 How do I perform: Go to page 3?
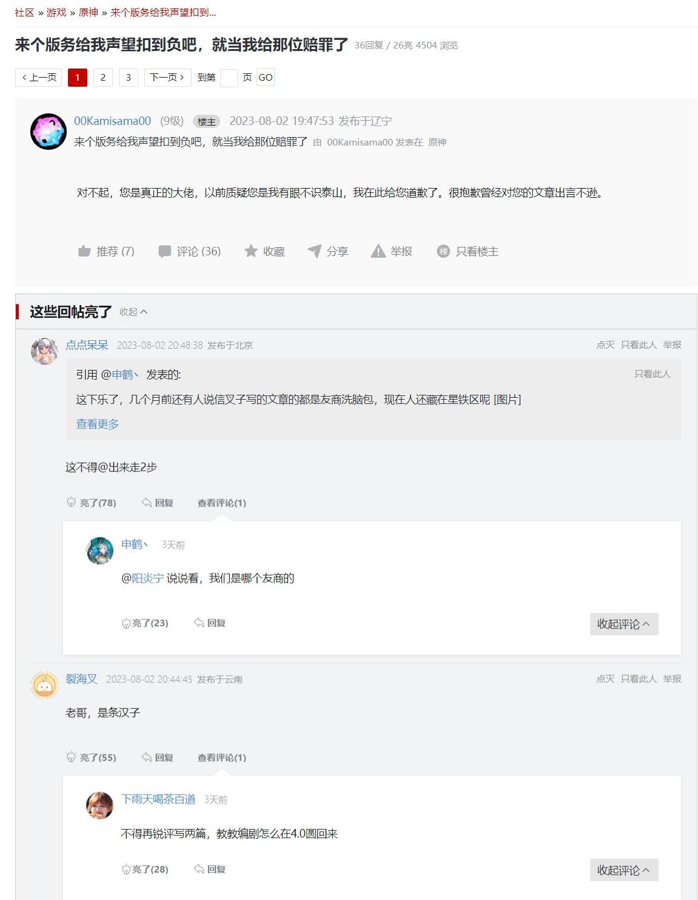pos(128,77)
